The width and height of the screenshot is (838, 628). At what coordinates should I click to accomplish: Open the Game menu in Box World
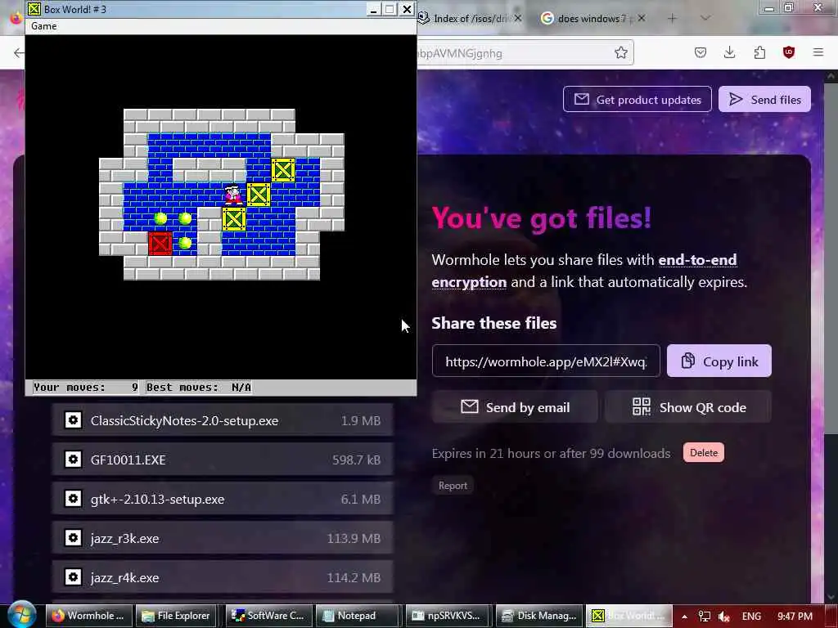point(44,26)
